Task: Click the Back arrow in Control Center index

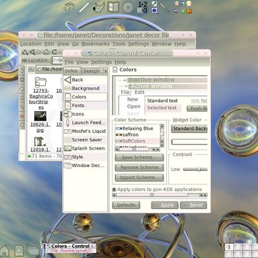Action: click(x=85, y=80)
